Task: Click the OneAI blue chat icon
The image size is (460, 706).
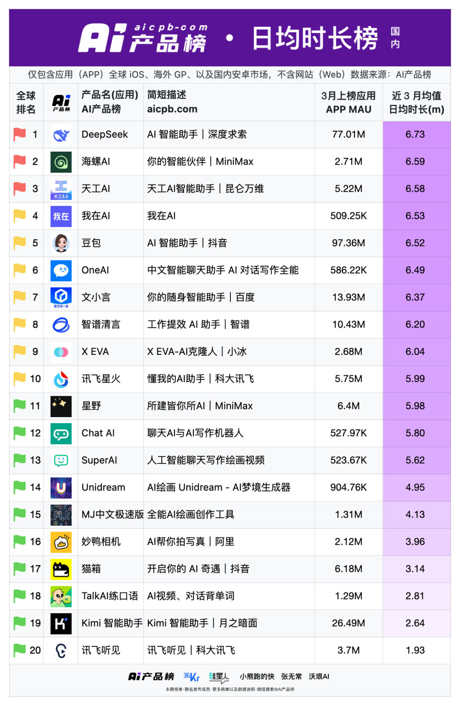Action: pos(61,271)
